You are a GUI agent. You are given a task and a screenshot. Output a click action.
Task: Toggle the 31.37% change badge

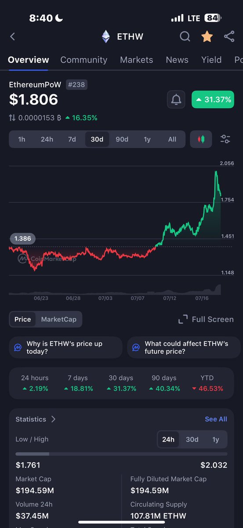213,100
